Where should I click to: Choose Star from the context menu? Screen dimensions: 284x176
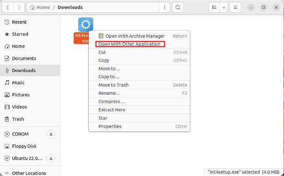pyautogui.click(x=139, y=118)
